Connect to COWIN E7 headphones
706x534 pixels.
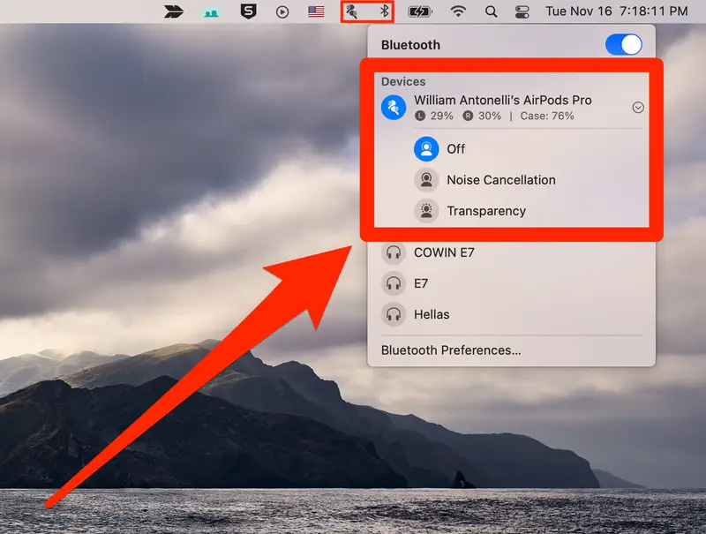click(445, 252)
